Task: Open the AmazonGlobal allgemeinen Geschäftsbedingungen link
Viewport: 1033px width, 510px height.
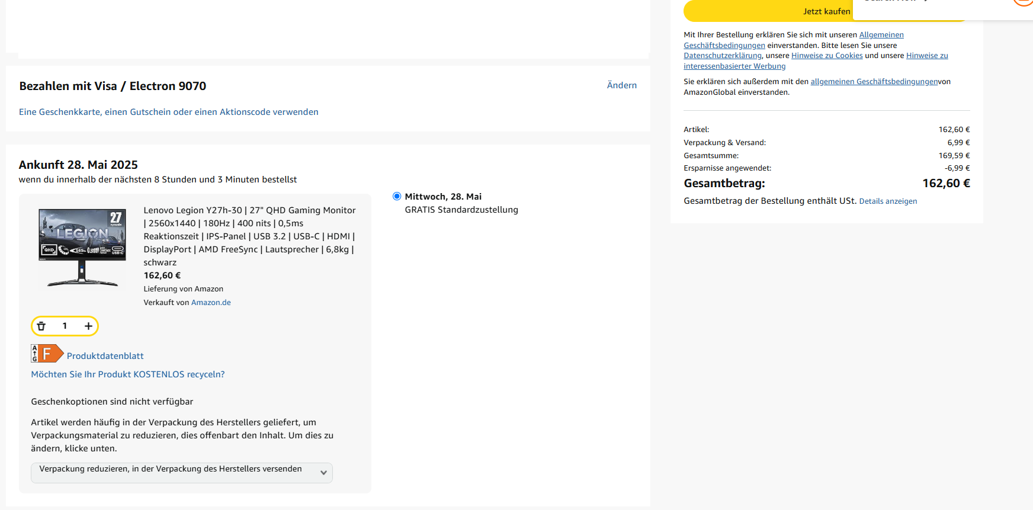Action: (874, 82)
